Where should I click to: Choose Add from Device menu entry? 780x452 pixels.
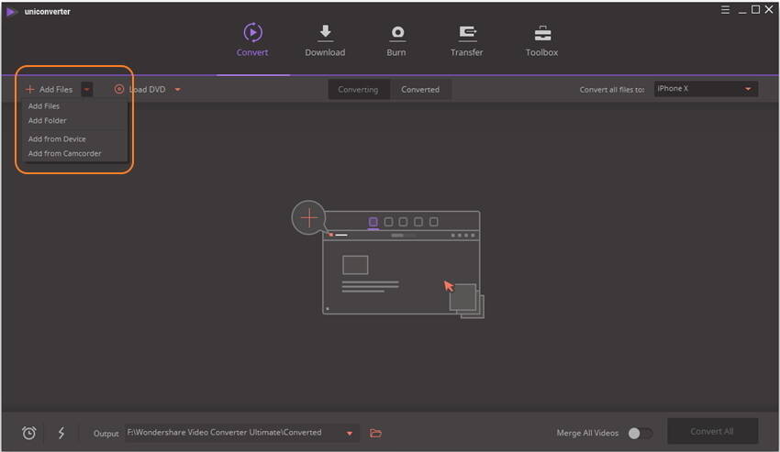pos(57,138)
